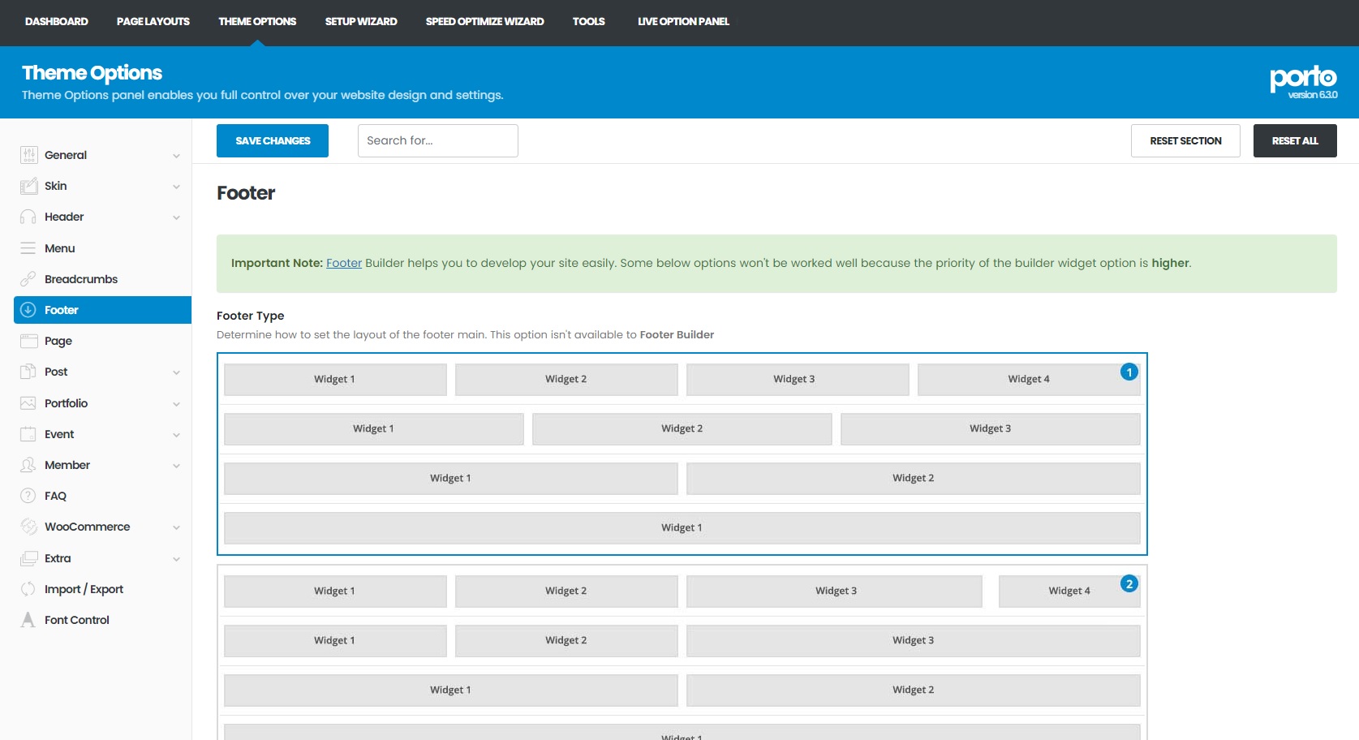Select footer type layout 2
The image size is (1359, 740).
(682, 649)
